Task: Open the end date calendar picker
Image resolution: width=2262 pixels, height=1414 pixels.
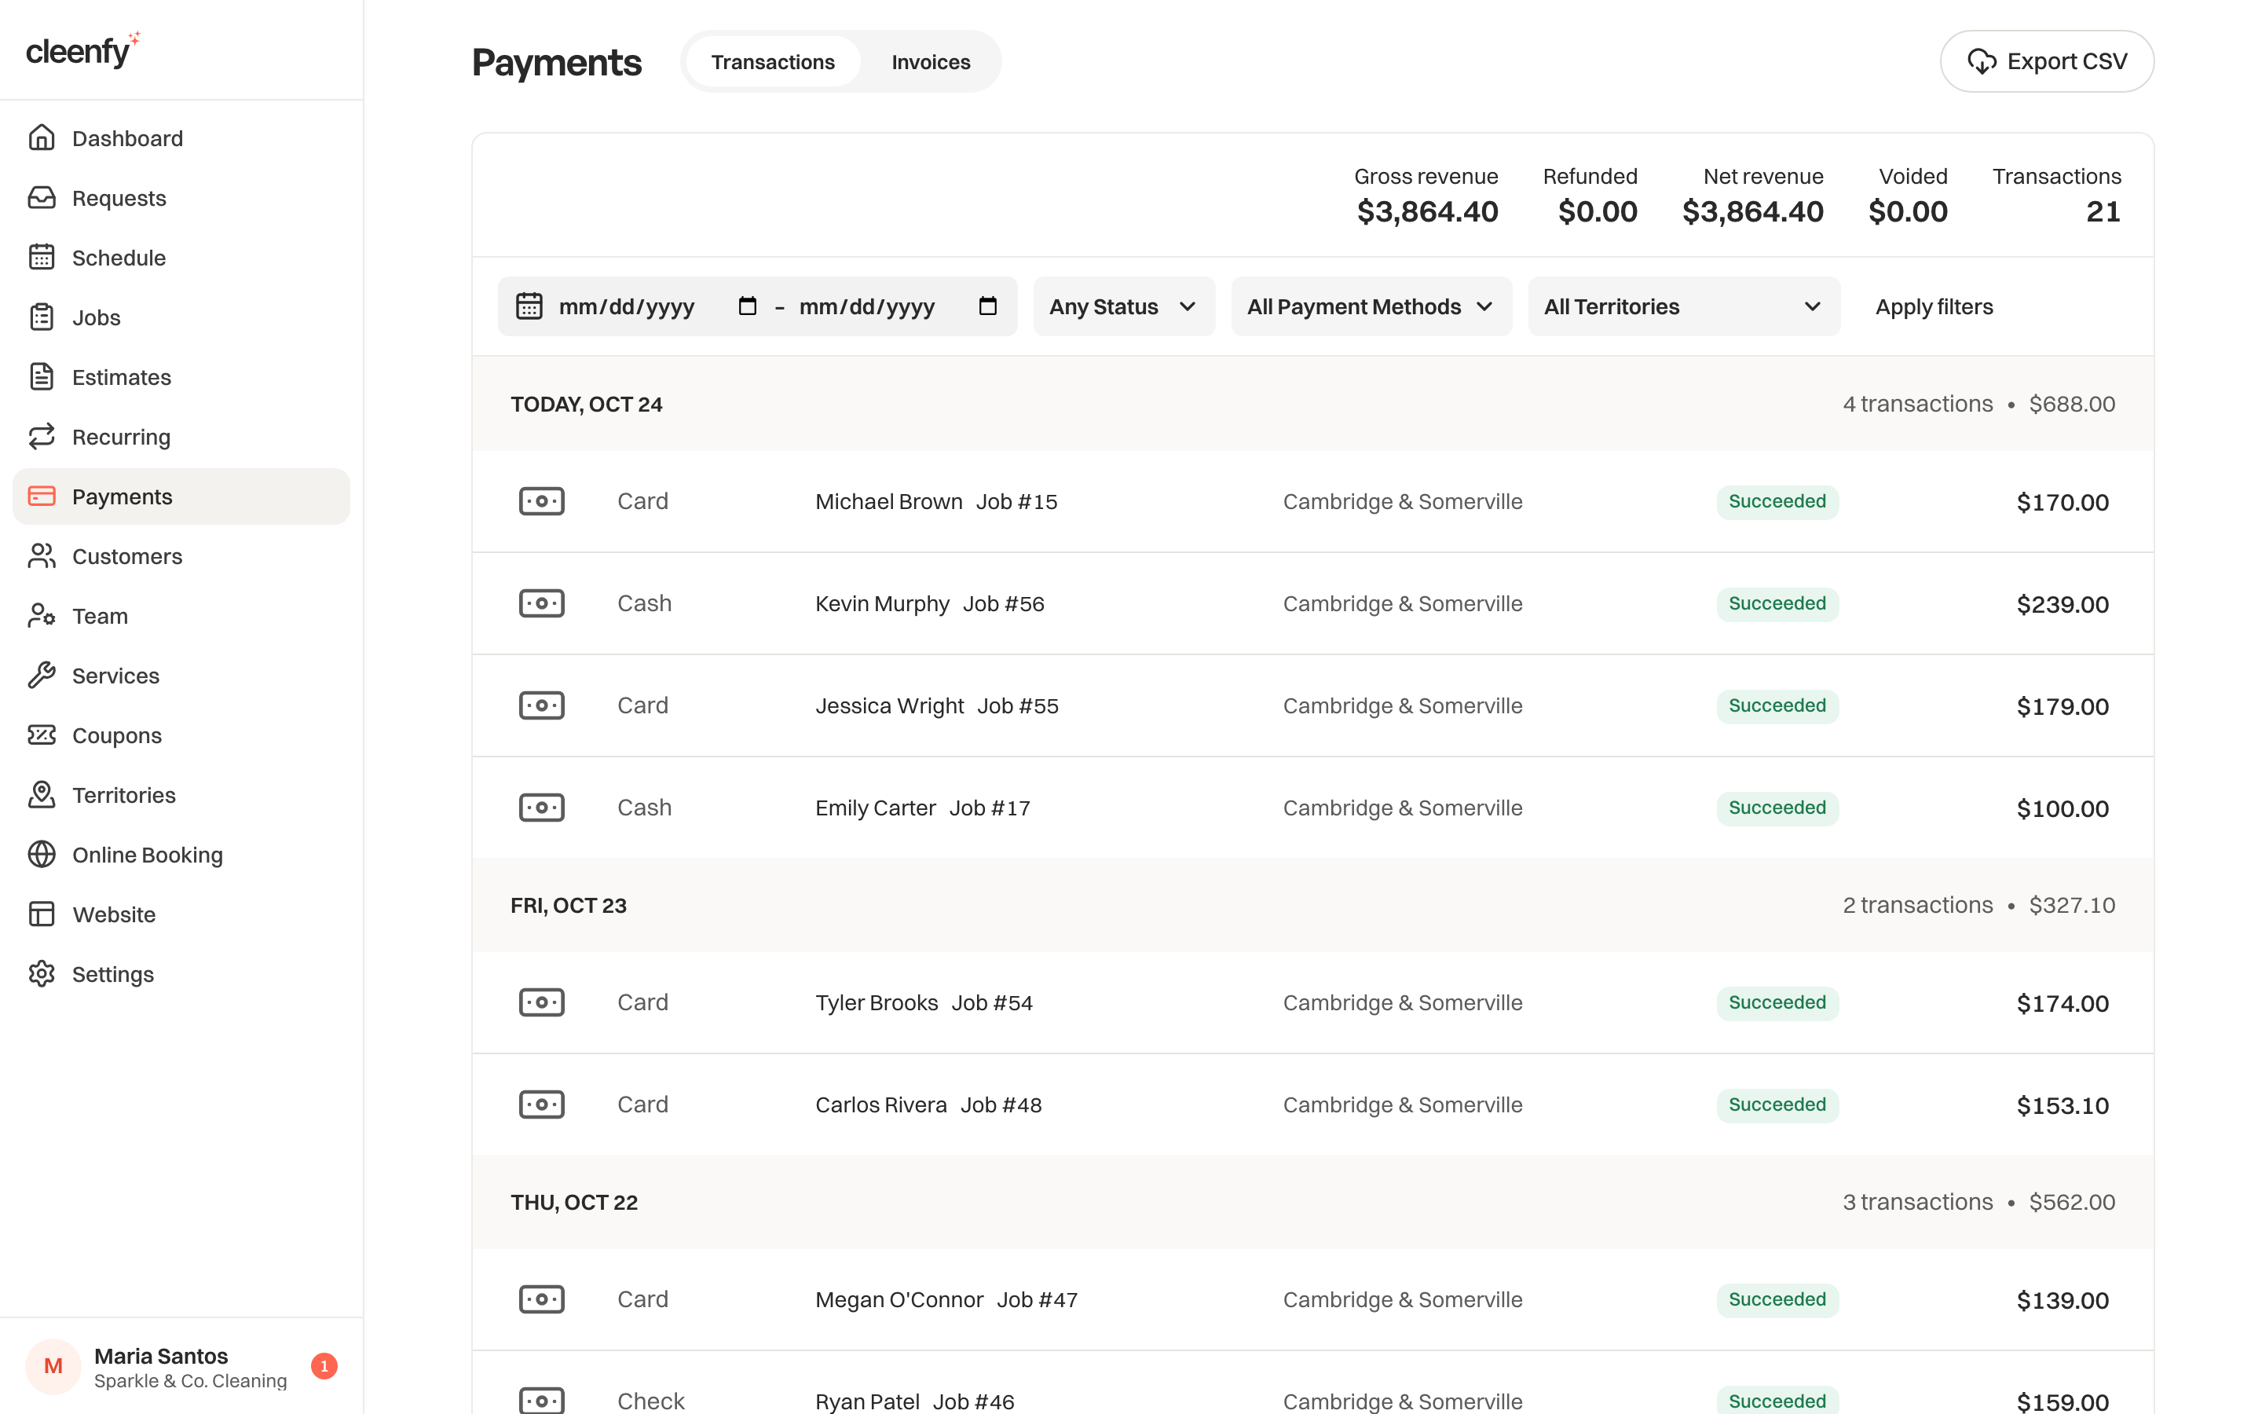Action: 987,306
